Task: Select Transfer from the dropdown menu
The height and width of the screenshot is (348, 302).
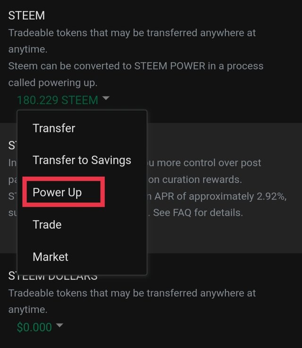Action: (54, 128)
